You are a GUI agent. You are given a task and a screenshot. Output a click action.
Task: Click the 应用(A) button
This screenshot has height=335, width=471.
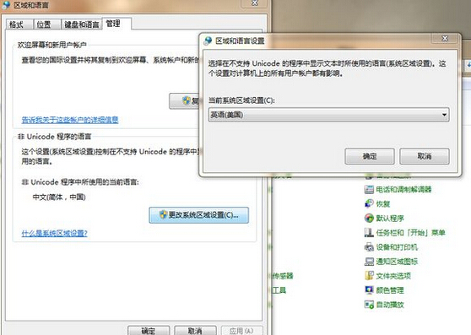click(241, 331)
